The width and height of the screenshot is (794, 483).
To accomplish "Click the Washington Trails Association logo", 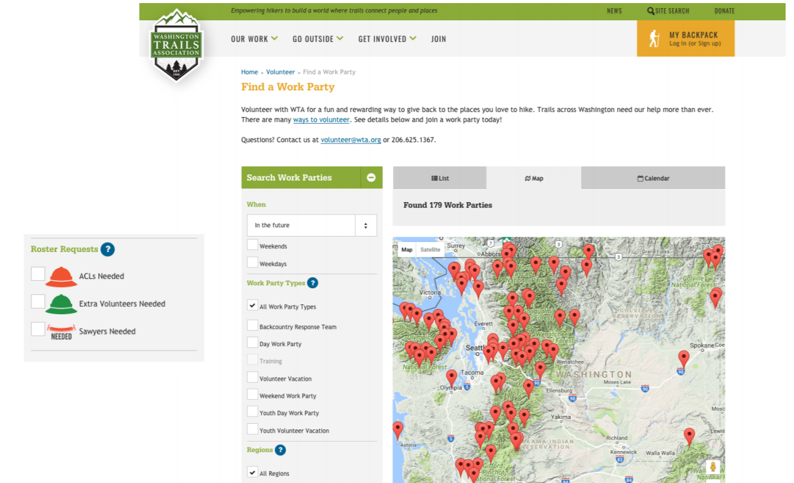I will coord(177,45).
